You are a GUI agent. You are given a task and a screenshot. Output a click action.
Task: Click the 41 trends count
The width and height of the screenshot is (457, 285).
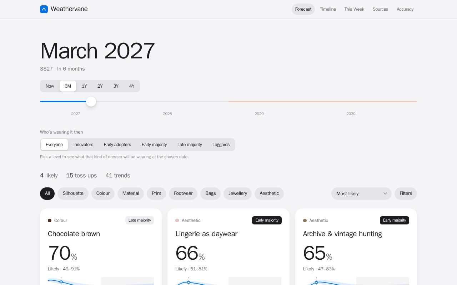pyautogui.click(x=118, y=176)
